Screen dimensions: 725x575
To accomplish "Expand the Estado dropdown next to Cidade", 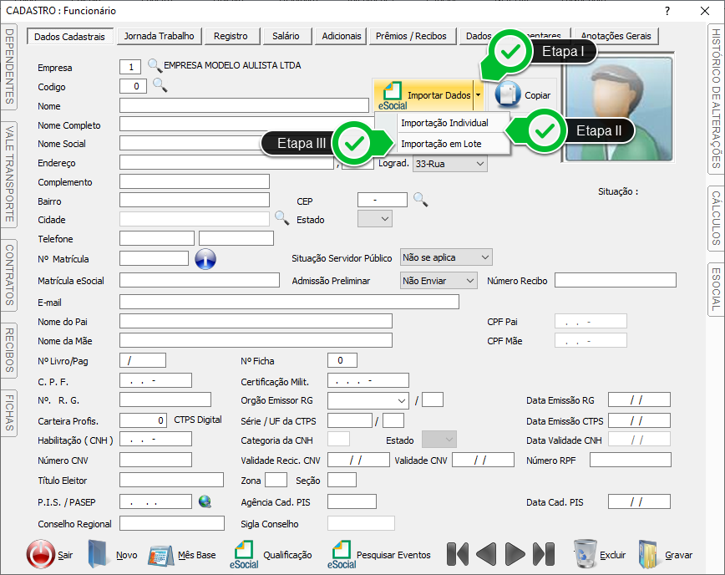I will (385, 219).
